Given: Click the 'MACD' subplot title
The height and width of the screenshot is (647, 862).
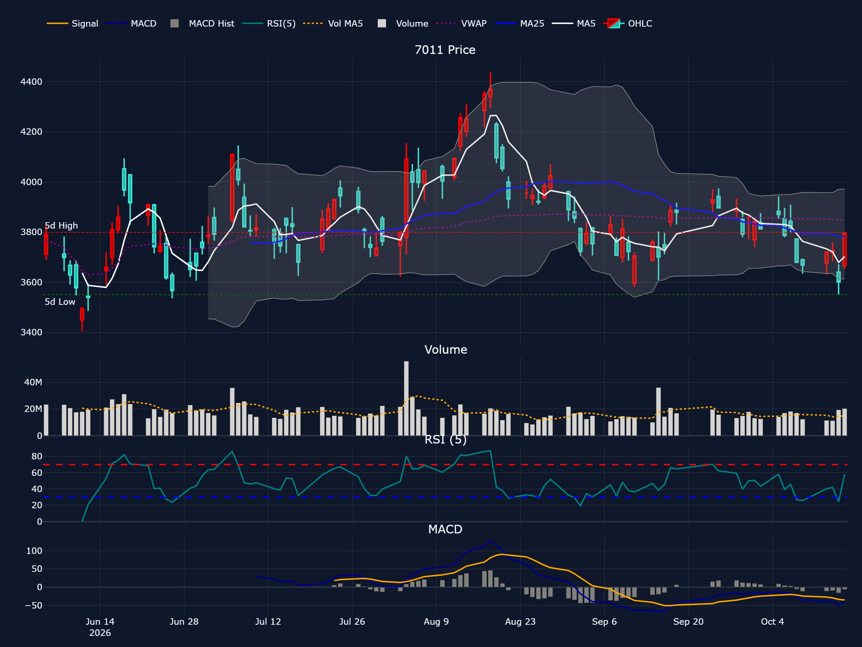Looking at the screenshot, I should (445, 529).
